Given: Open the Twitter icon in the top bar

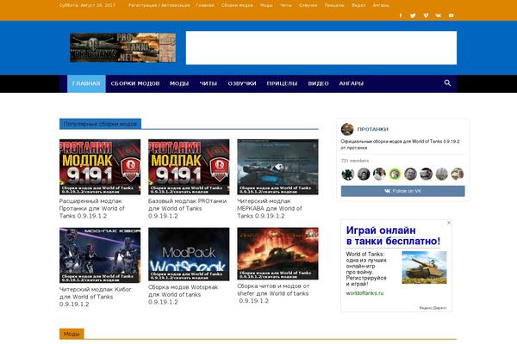Looking at the screenshot, I should [413, 15].
